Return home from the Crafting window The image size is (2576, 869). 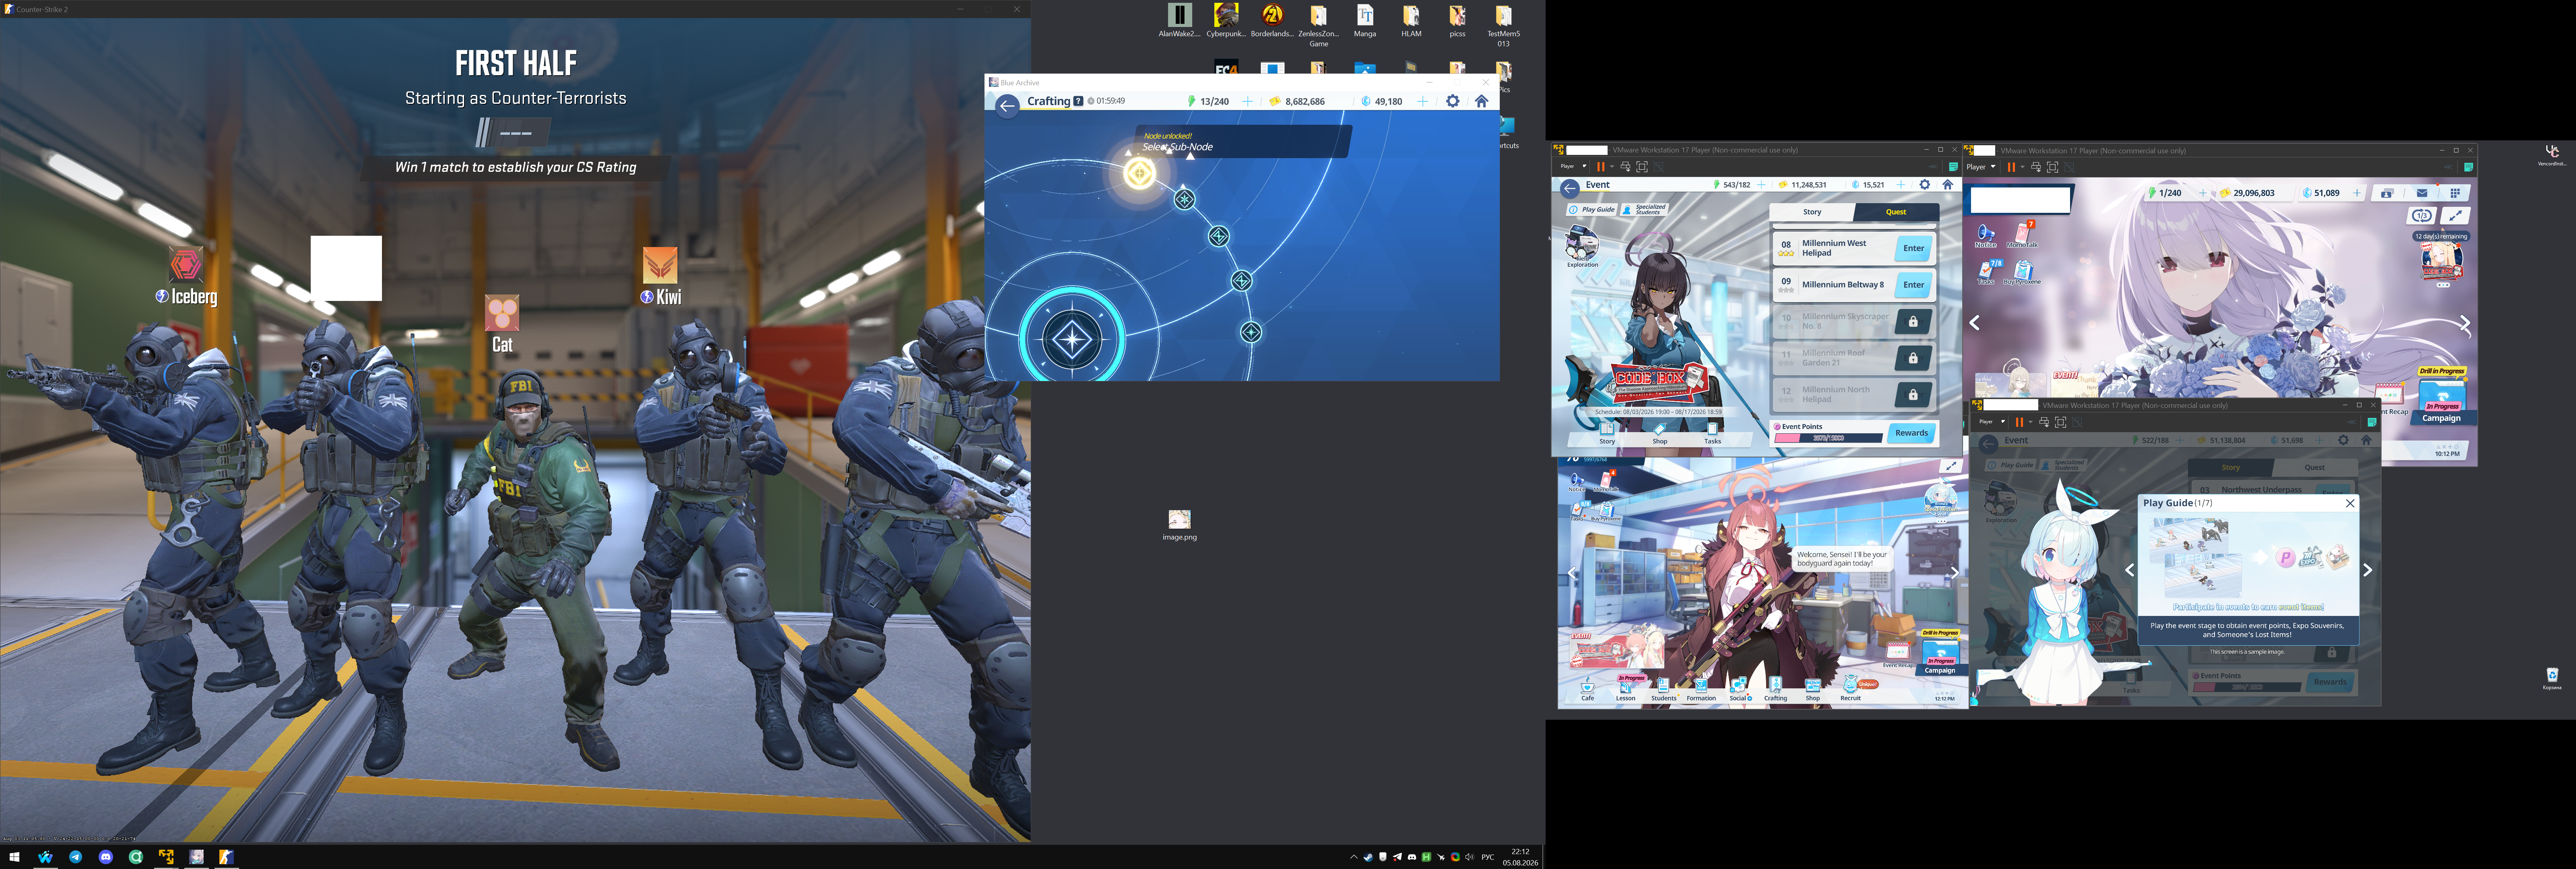[x=1481, y=101]
